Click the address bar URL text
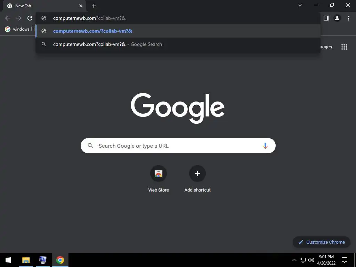The image size is (356, 267). (89, 18)
